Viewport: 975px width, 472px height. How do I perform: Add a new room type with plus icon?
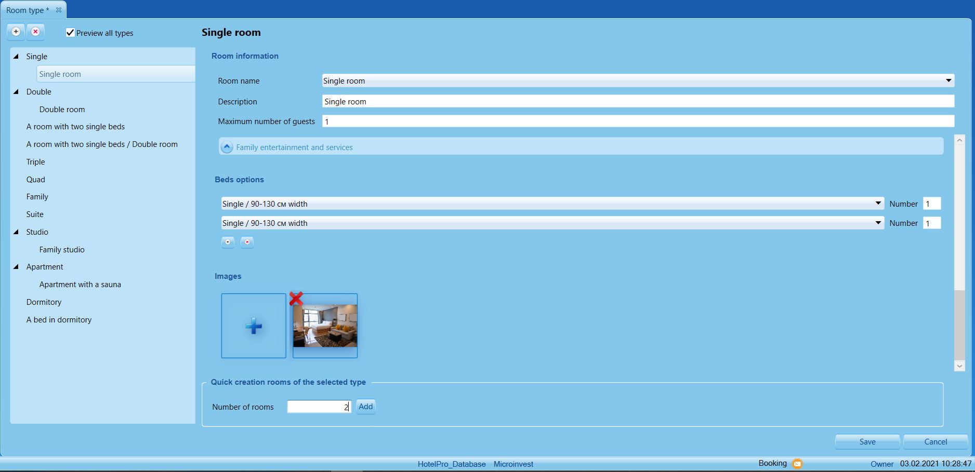tap(16, 32)
